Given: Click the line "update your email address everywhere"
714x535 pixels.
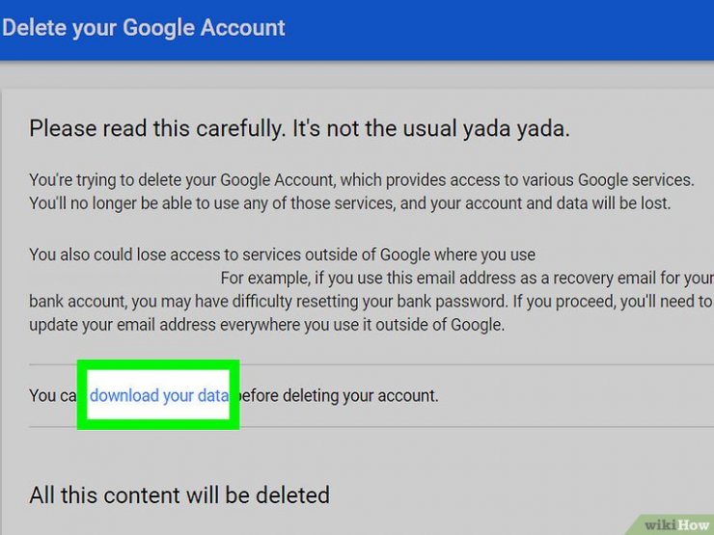Looking at the screenshot, I should click(266, 325).
